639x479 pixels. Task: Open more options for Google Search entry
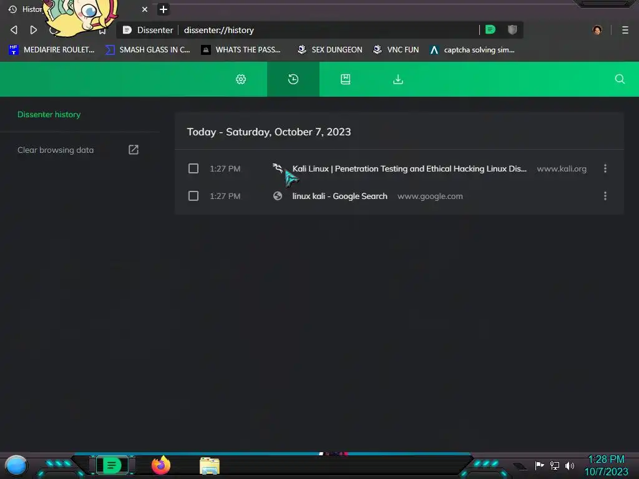point(605,196)
